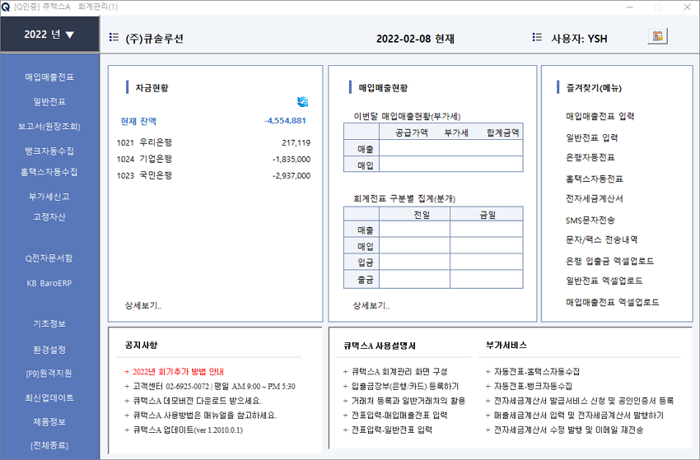
Task: Select the 1021 우리은행 account row
Action: [x=213, y=143]
